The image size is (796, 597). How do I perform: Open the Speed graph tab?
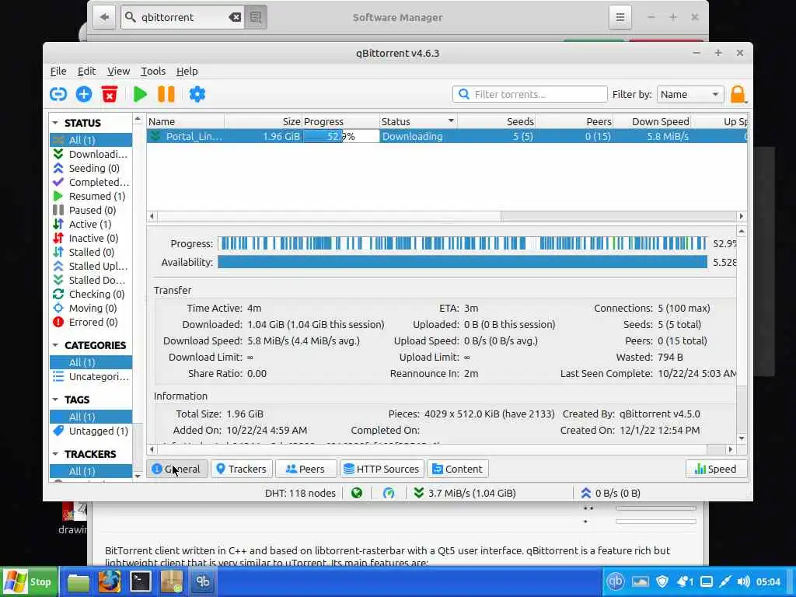pyautogui.click(x=716, y=469)
